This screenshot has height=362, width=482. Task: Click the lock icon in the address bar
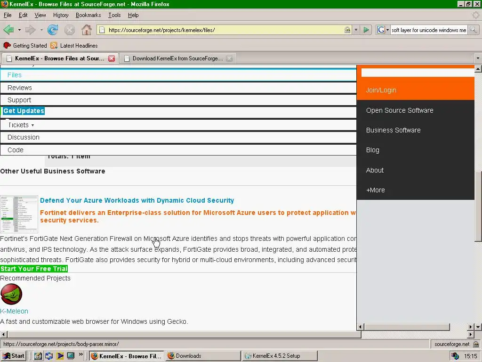pos(347,30)
